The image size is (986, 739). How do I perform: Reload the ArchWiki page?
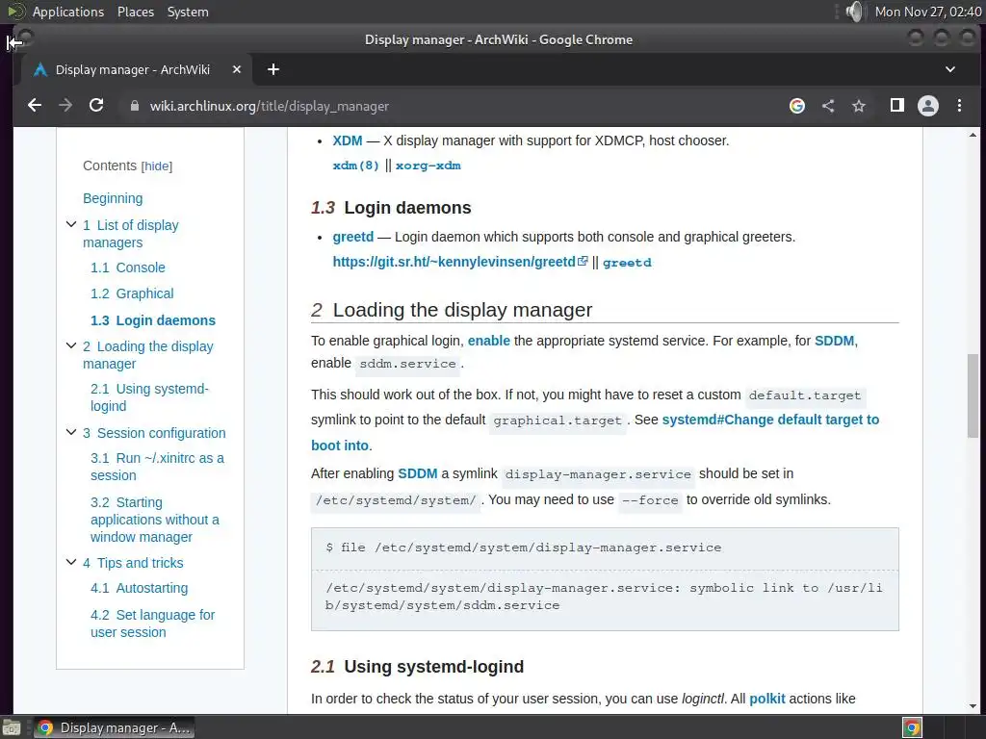coord(96,106)
